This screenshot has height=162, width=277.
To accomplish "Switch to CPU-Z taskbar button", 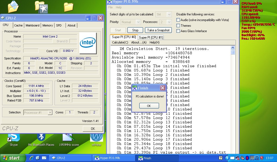I will tap(70, 158).
